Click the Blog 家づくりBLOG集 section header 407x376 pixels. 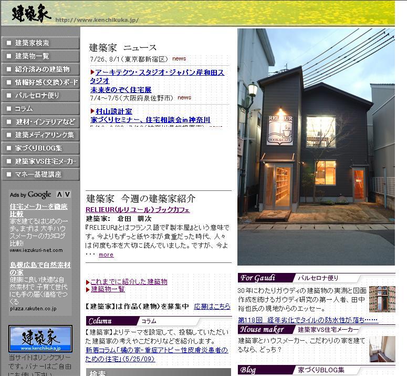click(x=316, y=370)
